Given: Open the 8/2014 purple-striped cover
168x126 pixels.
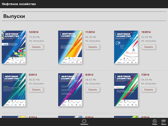Looking at the screenshot, I should 70,90.
